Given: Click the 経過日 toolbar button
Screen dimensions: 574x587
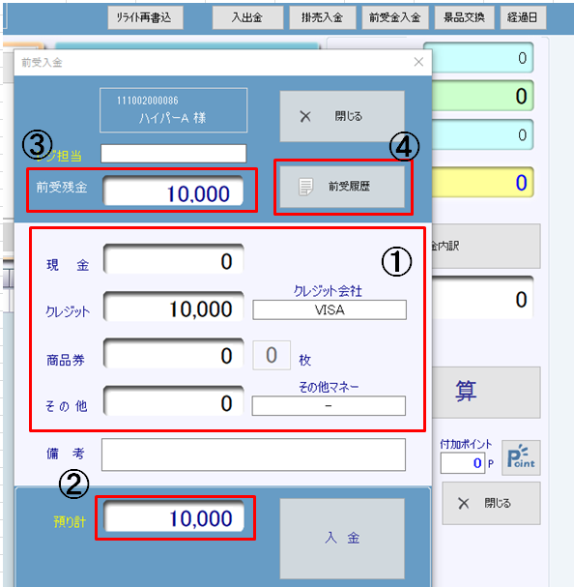Looking at the screenshot, I should (x=523, y=17).
